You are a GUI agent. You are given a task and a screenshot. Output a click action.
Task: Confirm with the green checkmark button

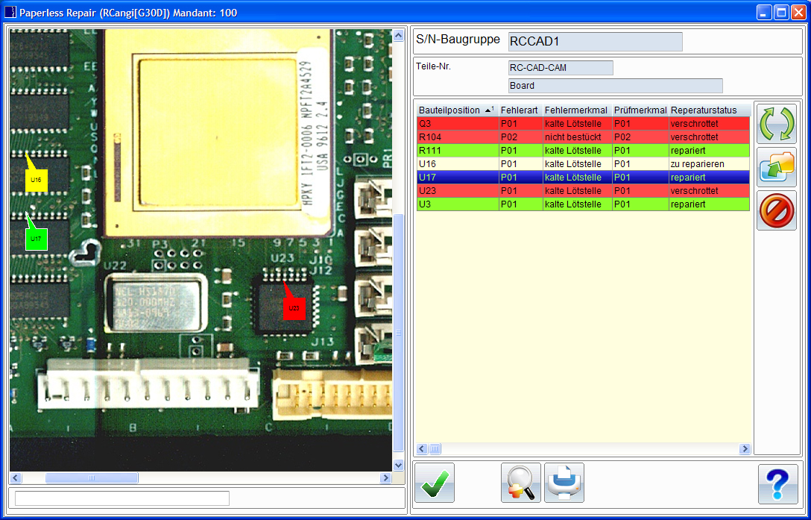tap(434, 483)
